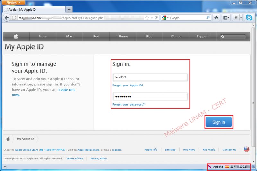Click the blue Sign in button
This screenshot has height=171, width=257.
[219, 122]
